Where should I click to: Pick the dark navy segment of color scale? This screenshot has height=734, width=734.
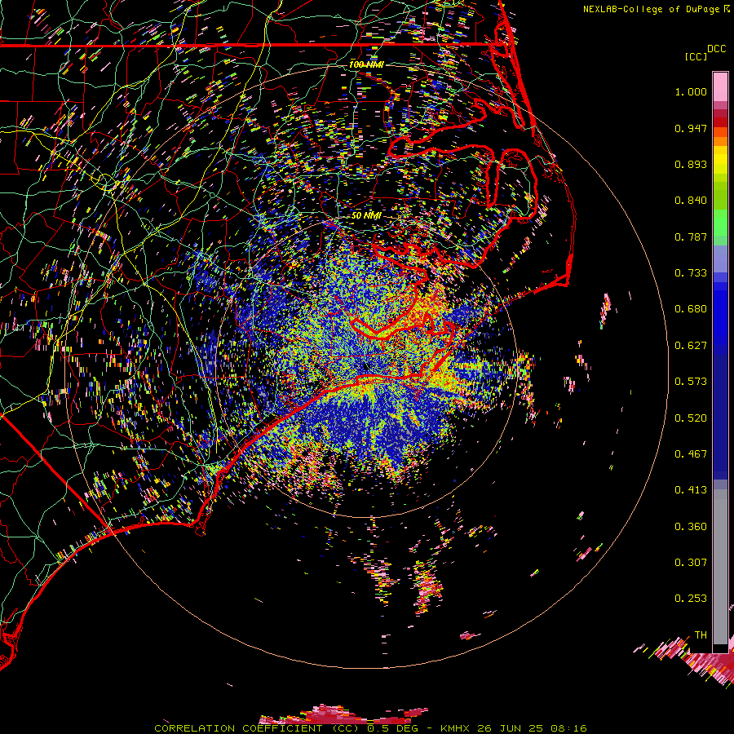[x=720, y=412]
